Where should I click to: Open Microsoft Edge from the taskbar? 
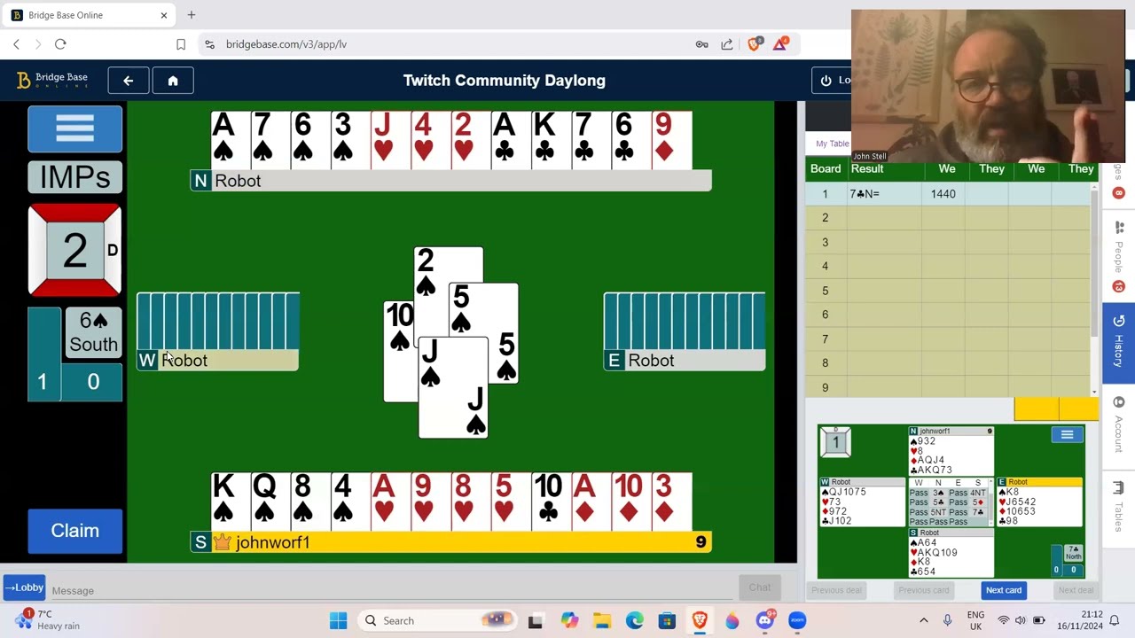click(635, 621)
